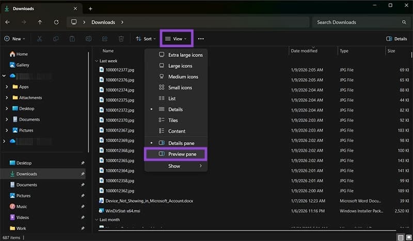Select Large icons view
Viewport: 413px width, 241px height.
tap(176, 66)
